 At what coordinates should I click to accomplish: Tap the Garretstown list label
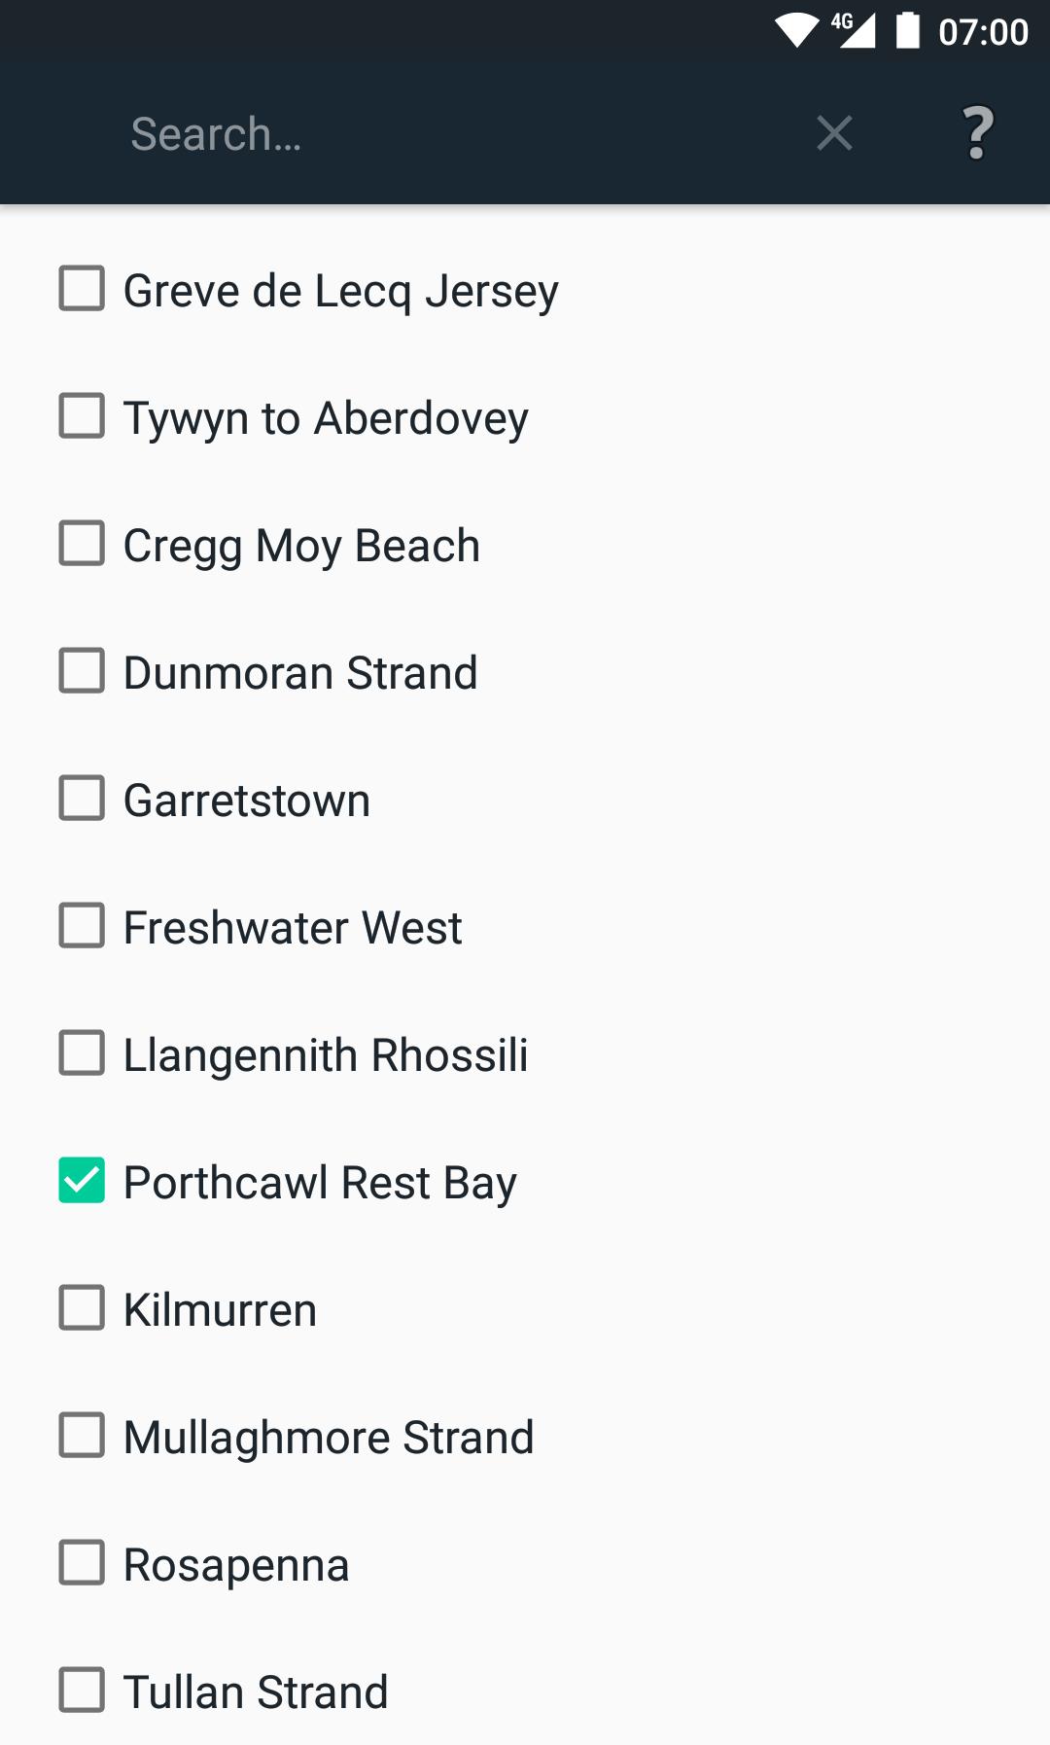coord(247,800)
